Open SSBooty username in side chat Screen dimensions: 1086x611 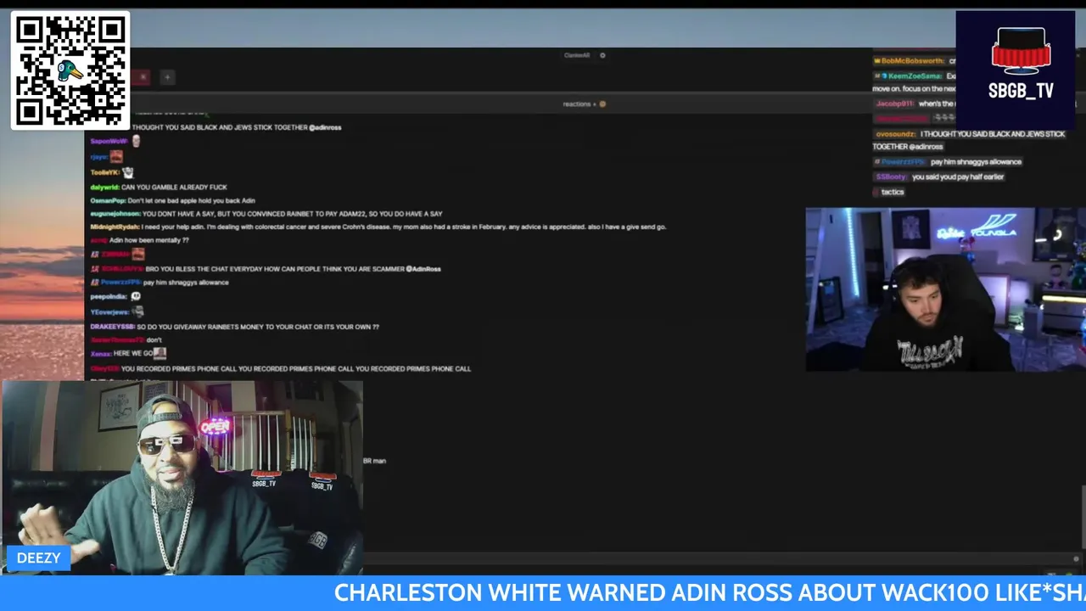[x=892, y=177]
